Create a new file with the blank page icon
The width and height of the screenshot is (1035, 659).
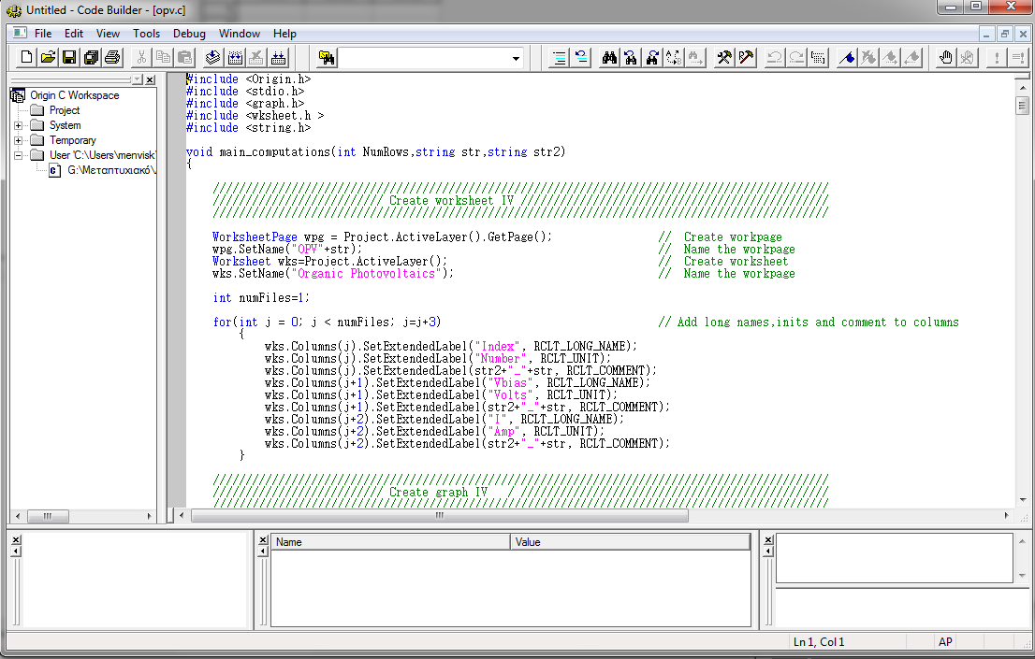[26, 57]
